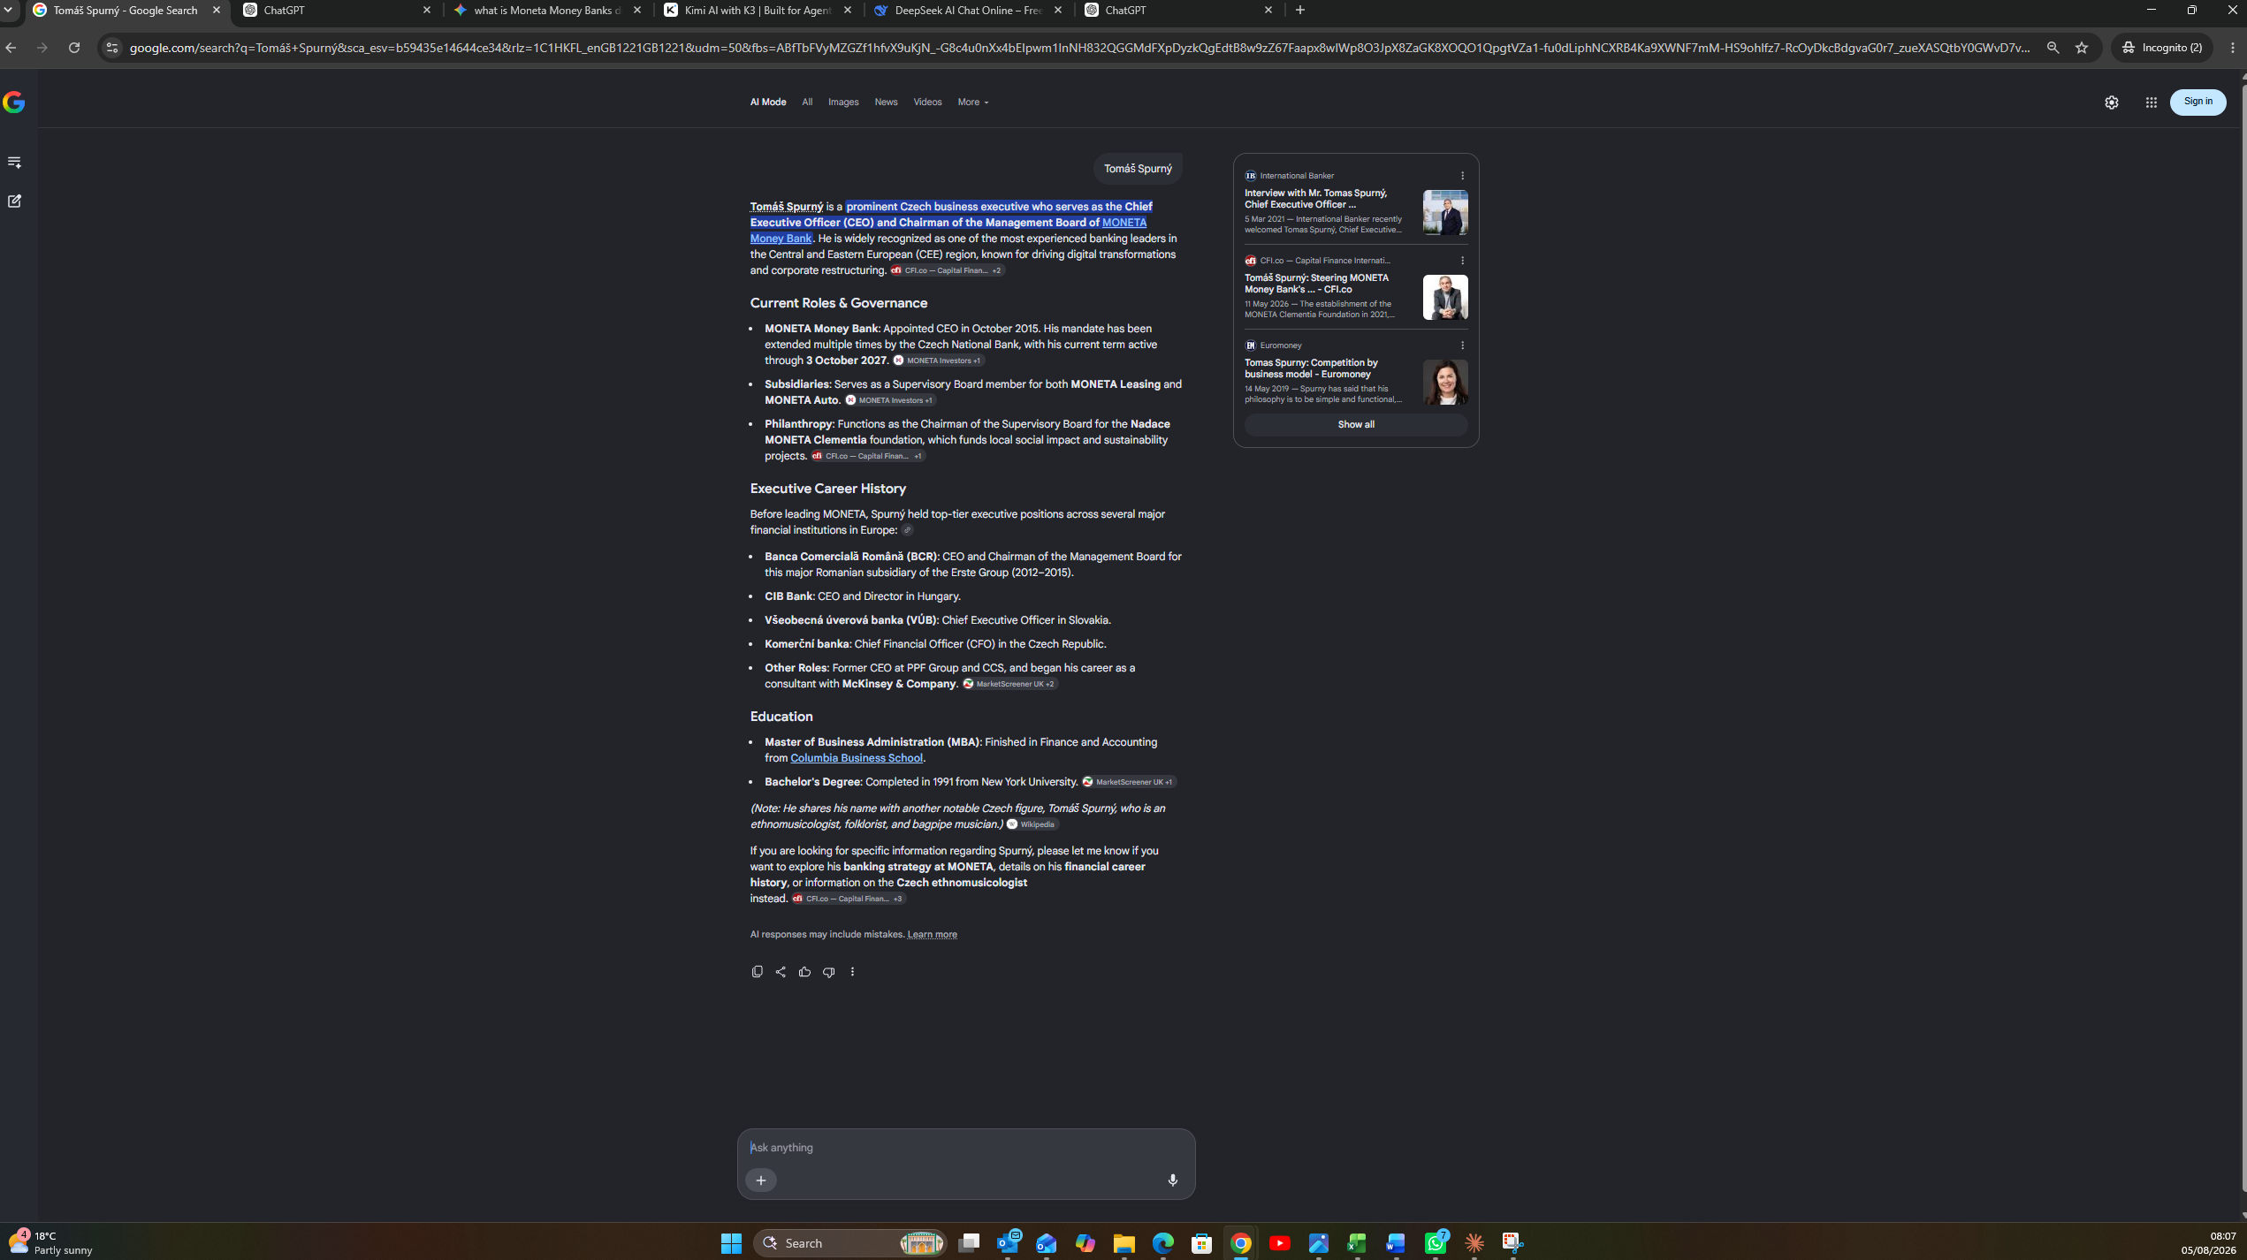The width and height of the screenshot is (2247, 1260).
Task: Open the Wikipedia citation chip
Action: coord(1032,824)
